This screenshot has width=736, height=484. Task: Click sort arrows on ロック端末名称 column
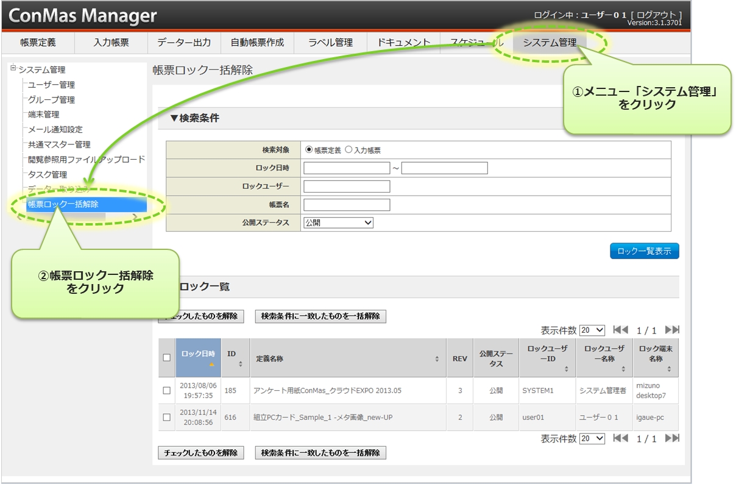pos(669,369)
